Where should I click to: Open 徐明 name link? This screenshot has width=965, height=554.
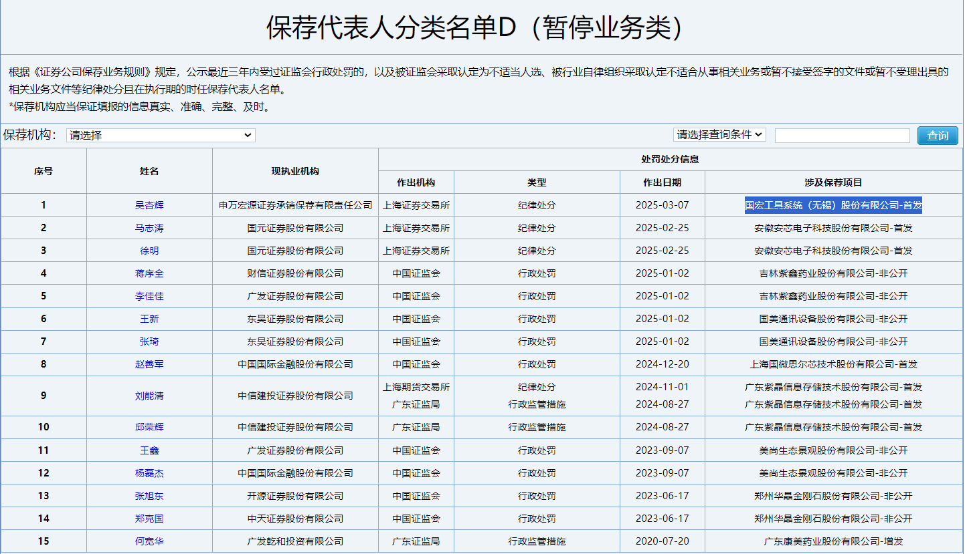(x=149, y=251)
